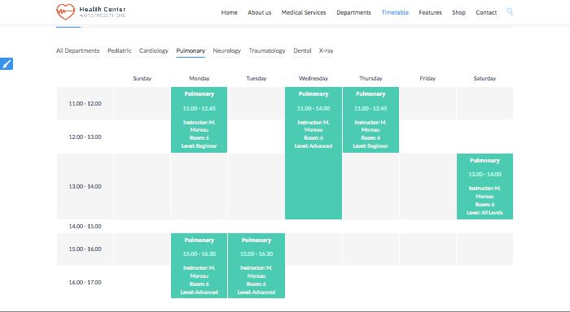The image size is (570, 312).
Task: Open Monday 11.00 - 12.45 Pulmonary event
Action: [x=199, y=119]
